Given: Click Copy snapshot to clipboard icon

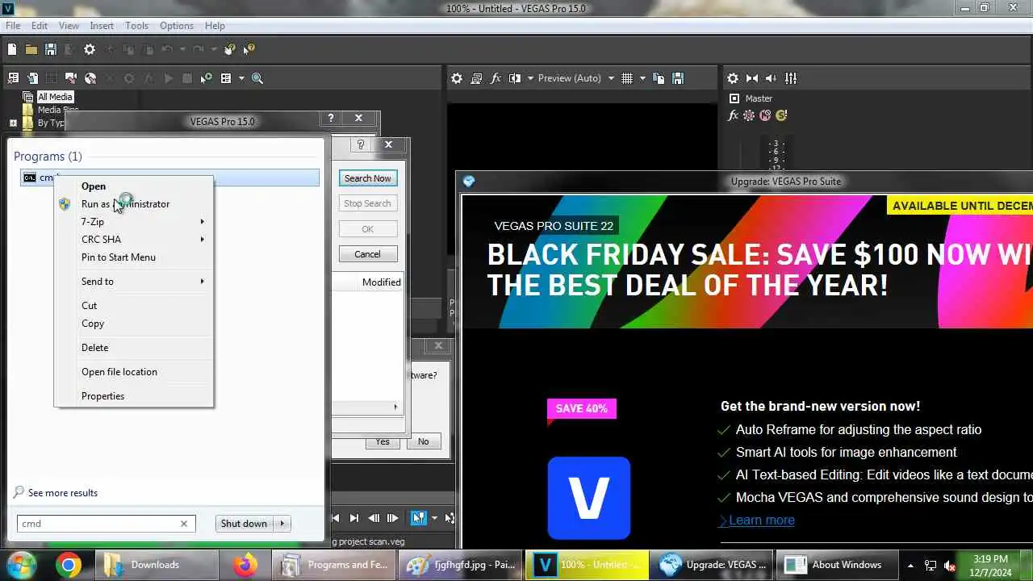Looking at the screenshot, I should tap(659, 78).
